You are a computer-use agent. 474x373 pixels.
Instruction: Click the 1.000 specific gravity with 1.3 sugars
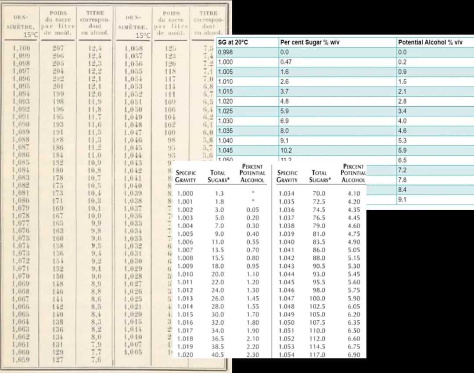[185, 194]
